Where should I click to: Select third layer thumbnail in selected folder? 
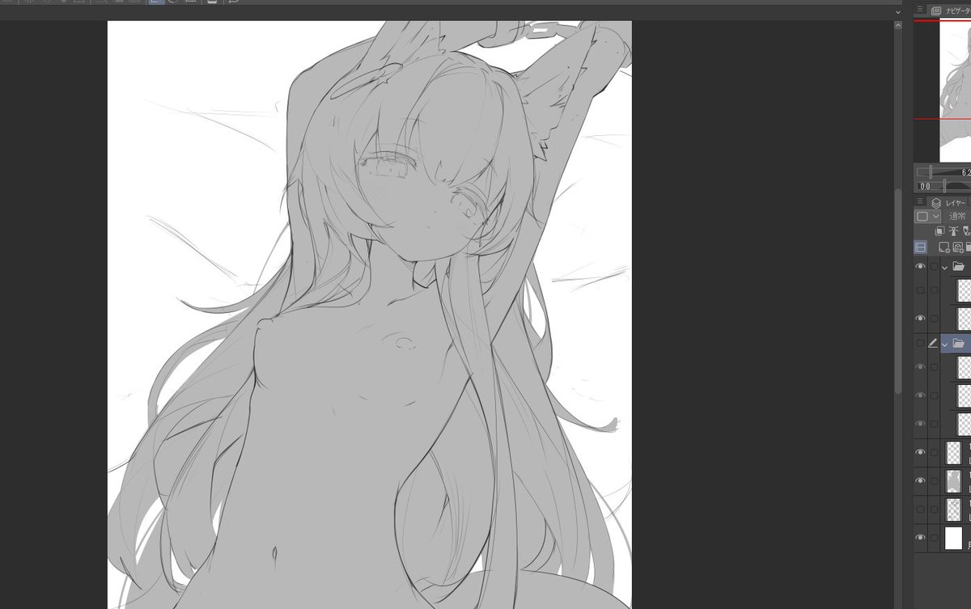(964, 424)
